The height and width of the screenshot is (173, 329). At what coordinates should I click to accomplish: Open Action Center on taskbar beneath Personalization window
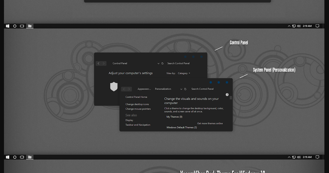317,157
